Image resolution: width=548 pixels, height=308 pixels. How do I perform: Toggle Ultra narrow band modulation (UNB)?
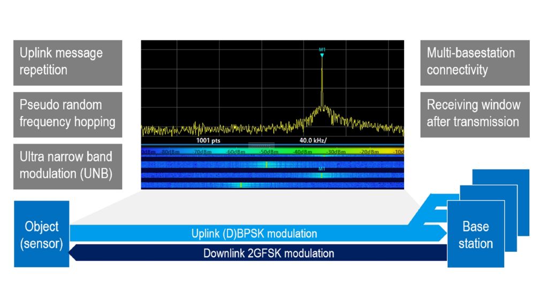(67, 165)
